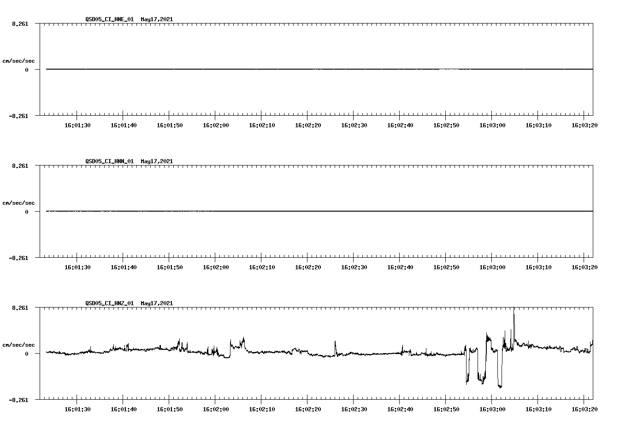Click the zero amplitude label on middle plot
Screen dimensions: 626x426
(x=27, y=212)
